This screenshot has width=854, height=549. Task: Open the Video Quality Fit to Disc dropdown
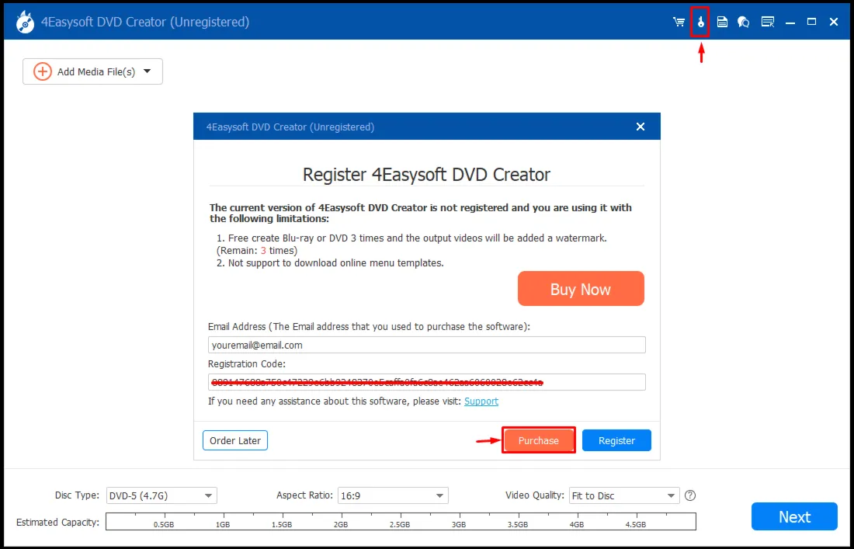(624, 495)
